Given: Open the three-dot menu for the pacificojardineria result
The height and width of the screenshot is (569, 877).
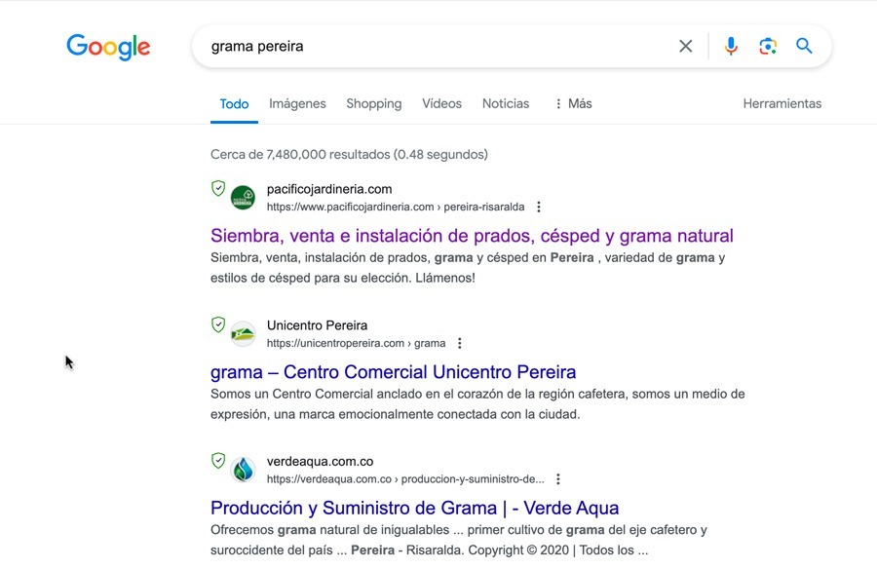Looking at the screenshot, I should 539,207.
